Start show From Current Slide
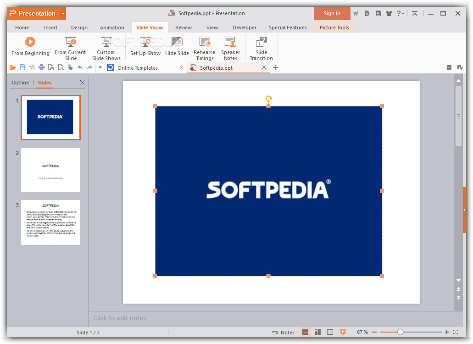Image resolution: width=473 pixels, height=344 pixels. (x=70, y=48)
